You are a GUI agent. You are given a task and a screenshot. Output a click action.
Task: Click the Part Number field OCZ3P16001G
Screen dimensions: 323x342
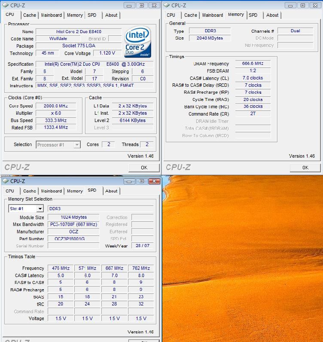[73, 238]
